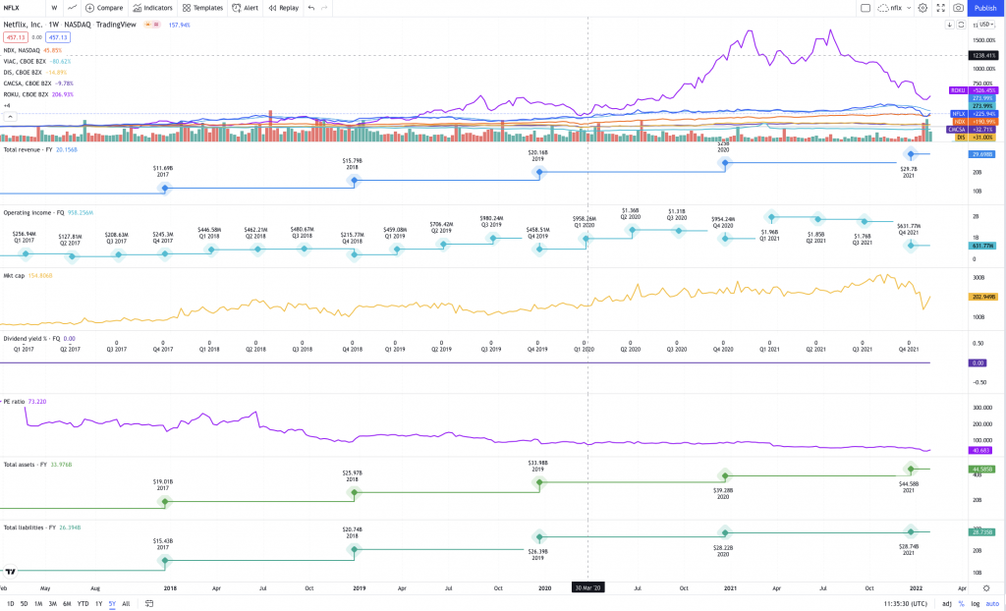Click the blue Publish button

[985, 8]
